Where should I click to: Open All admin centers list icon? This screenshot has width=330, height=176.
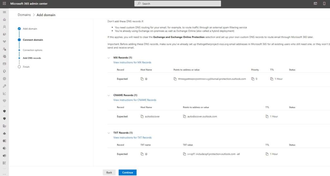pos(5,163)
